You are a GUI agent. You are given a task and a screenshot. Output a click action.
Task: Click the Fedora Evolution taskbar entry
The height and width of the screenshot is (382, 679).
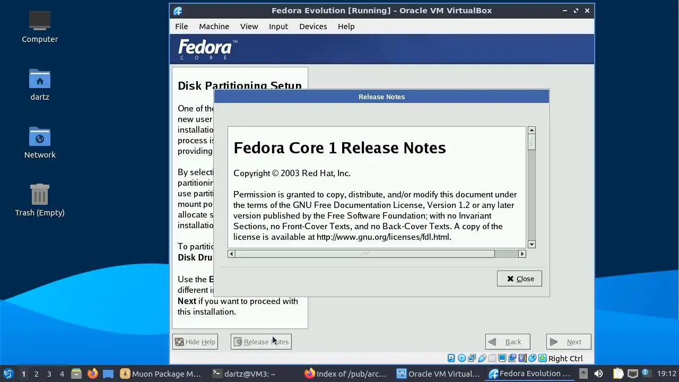tap(530, 374)
